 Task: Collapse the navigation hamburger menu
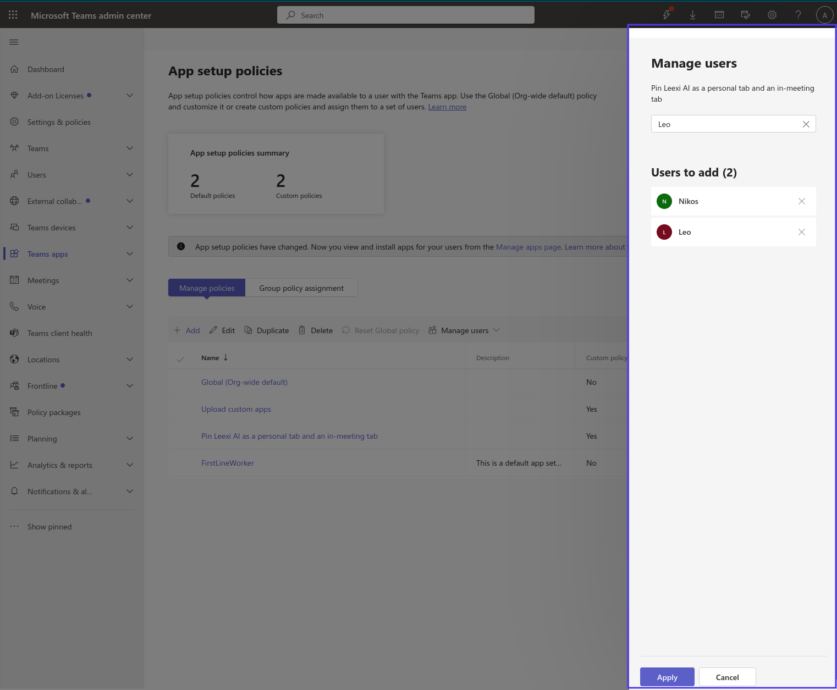(x=14, y=42)
